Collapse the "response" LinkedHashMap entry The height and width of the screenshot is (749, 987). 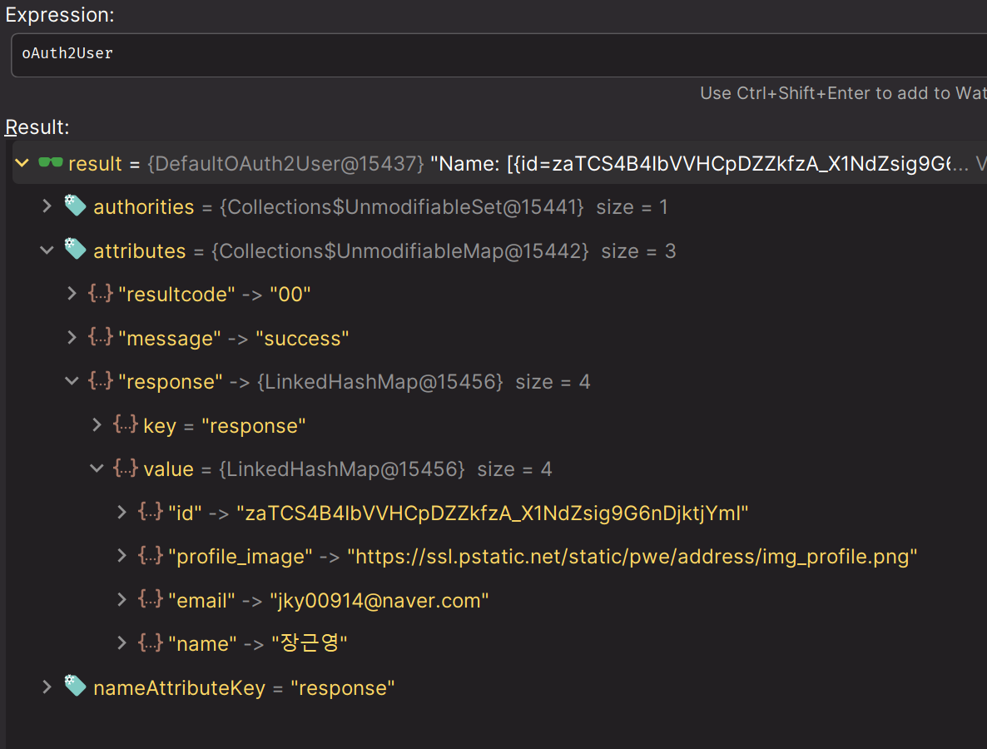point(72,381)
